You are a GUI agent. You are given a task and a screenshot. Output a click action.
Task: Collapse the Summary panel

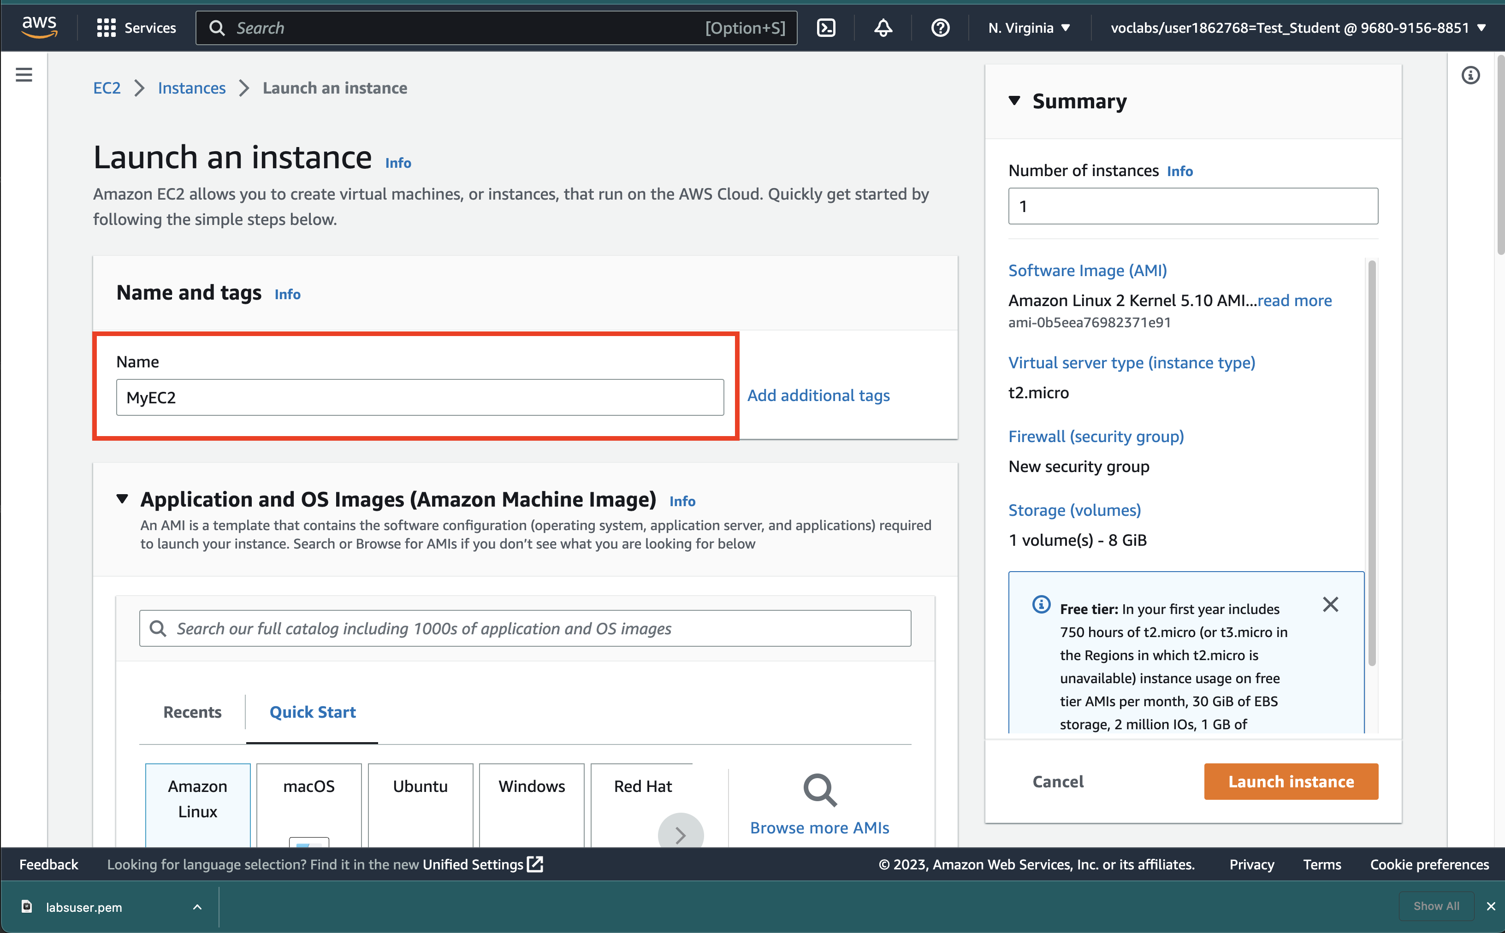(x=1014, y=100)
